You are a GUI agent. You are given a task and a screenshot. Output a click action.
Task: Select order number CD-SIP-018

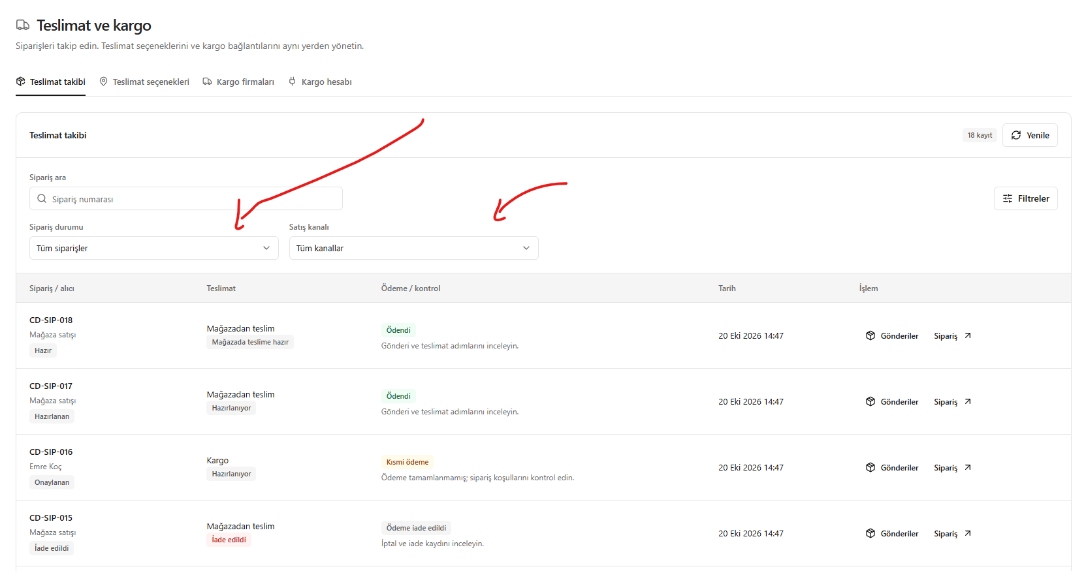(x=51, y=320)
